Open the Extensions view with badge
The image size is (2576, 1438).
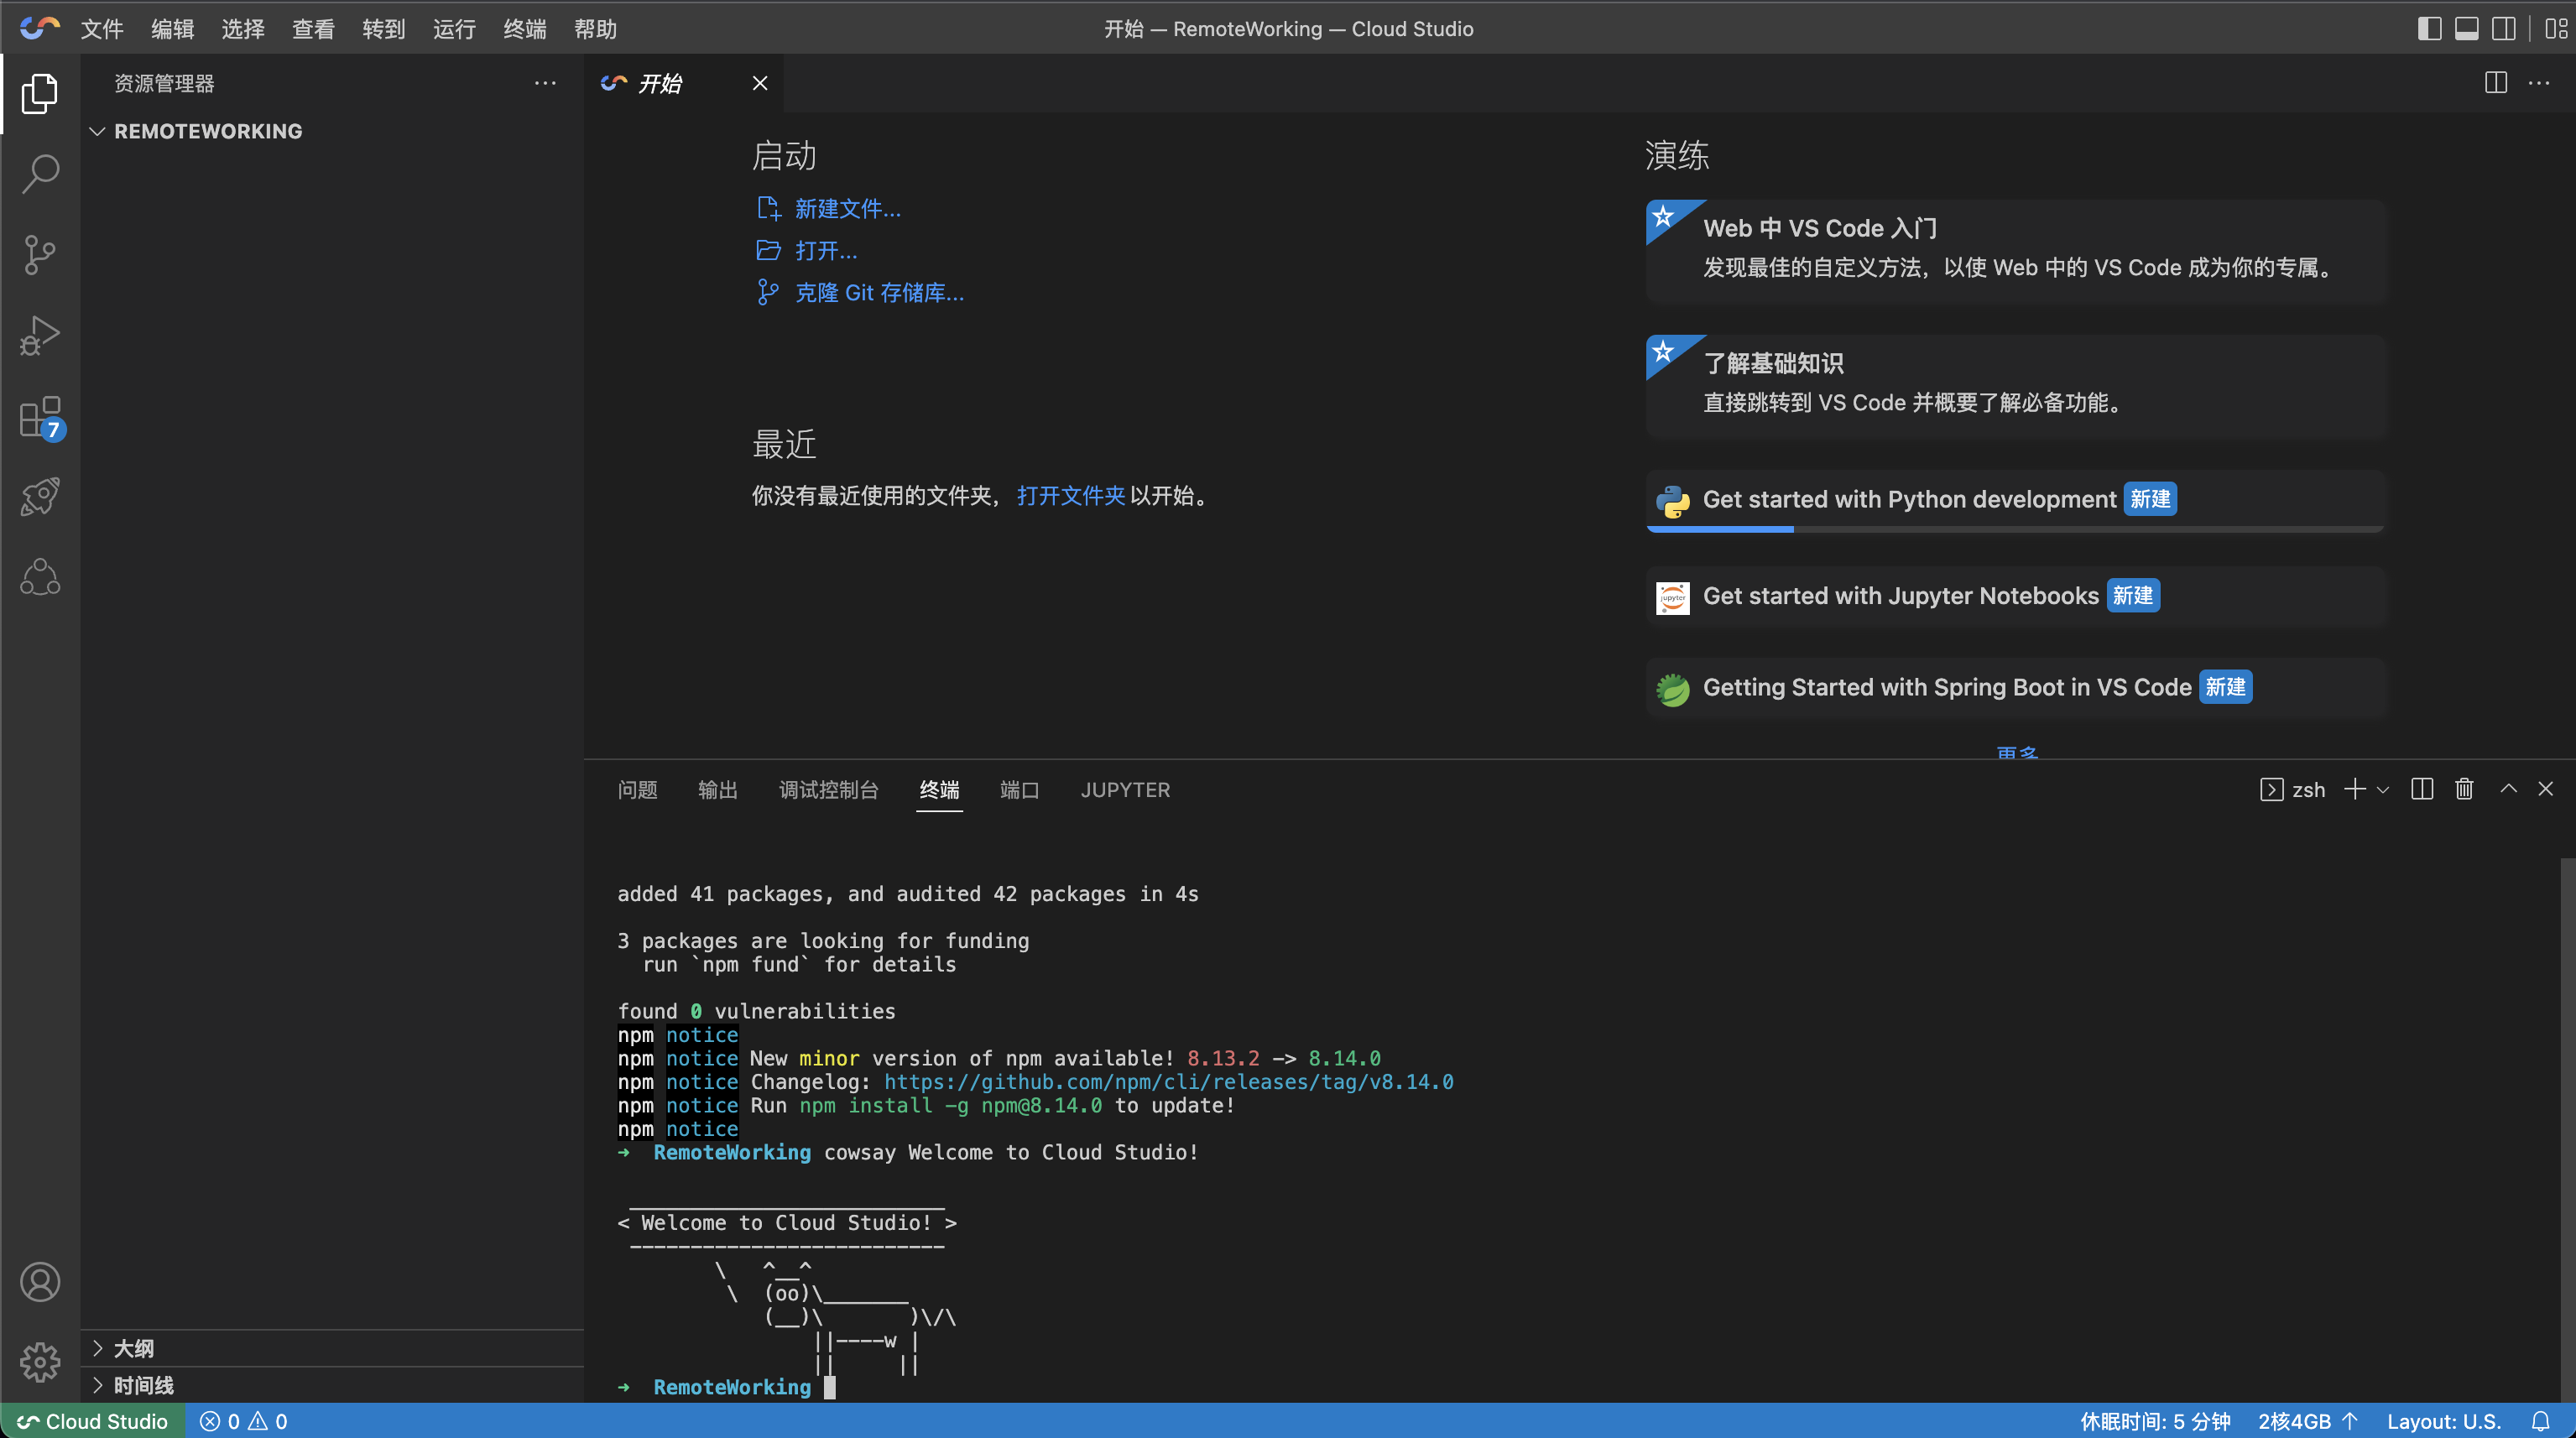pyautogui.click(x=40, y=417)
